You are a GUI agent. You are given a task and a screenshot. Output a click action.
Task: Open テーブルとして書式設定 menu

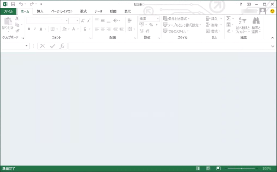(182, 25)
